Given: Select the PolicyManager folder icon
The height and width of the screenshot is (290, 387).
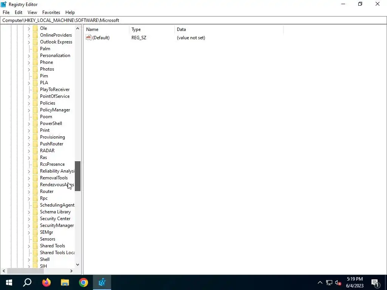Looking at the screenshot, I should click(35, 110).
